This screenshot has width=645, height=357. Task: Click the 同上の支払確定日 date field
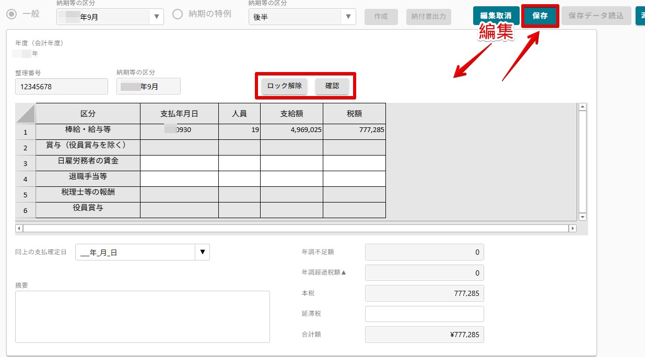point(135,253)
